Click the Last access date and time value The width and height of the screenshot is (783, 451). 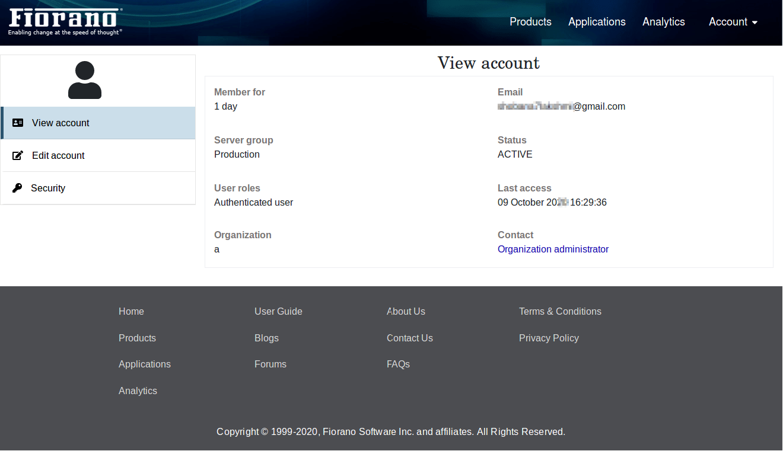point(552,203)
